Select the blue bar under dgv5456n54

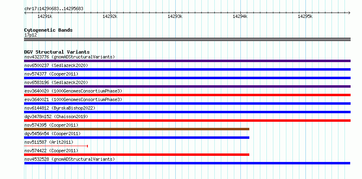point(137,138)
